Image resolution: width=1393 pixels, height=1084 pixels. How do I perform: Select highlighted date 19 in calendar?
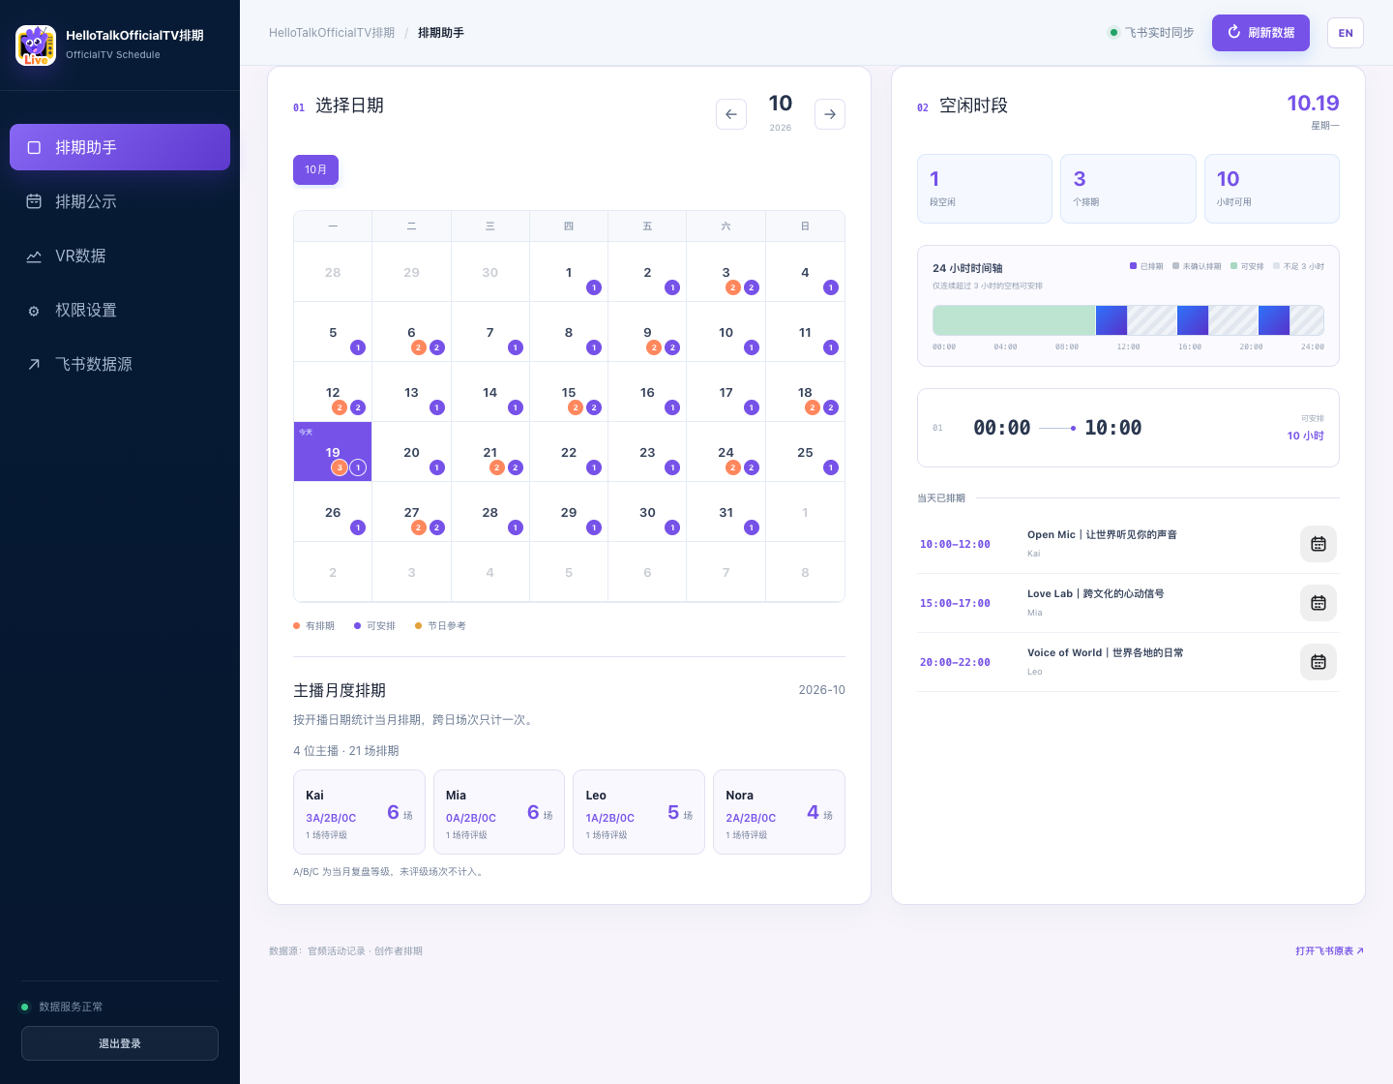tap(333, 452)
